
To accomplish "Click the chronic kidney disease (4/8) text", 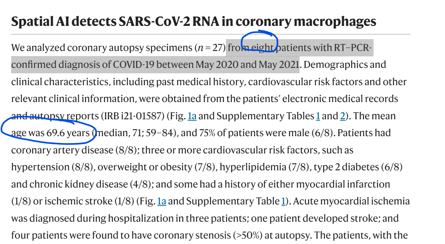I will [92, 184].
